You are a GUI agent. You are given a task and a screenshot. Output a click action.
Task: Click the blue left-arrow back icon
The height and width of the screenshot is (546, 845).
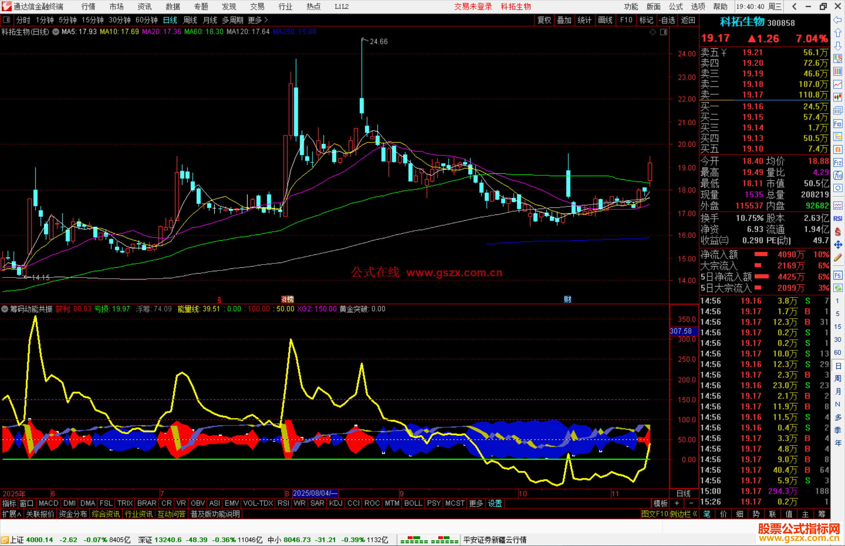[x=838, y=20]
